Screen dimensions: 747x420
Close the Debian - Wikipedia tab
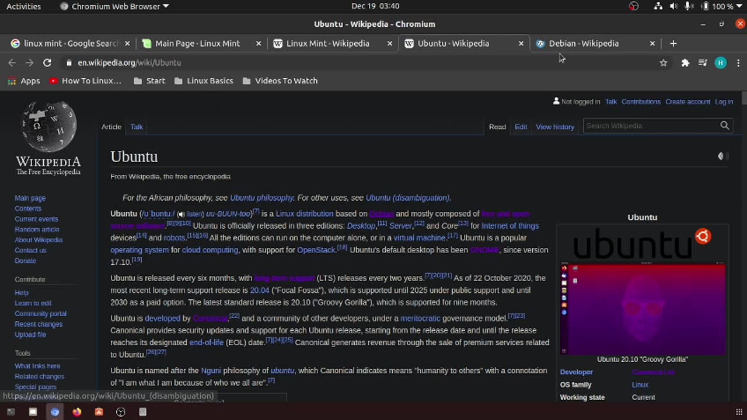[x=652, y=43]
